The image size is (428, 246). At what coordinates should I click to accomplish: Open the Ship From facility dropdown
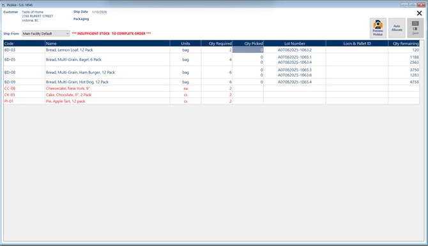[x=46, y=34]
